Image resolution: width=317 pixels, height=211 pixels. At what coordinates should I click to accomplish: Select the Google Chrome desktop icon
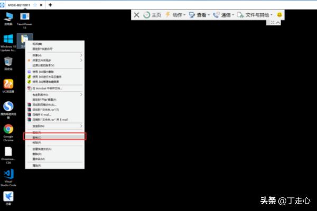(8, 130)
